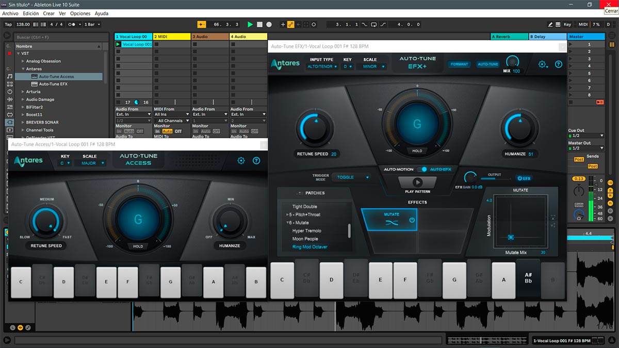
Task: Open the Edición menu
Action: 30,13
